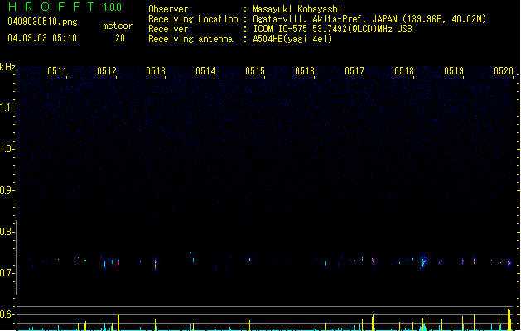Click the 0.9 kHz axis label

[x=7, y=190]
